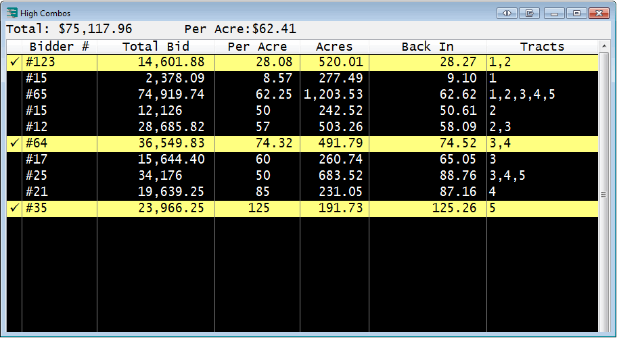Check the empty box beside bidder #65
This screenshot has height=338, width=617.
tap(14, 95)
